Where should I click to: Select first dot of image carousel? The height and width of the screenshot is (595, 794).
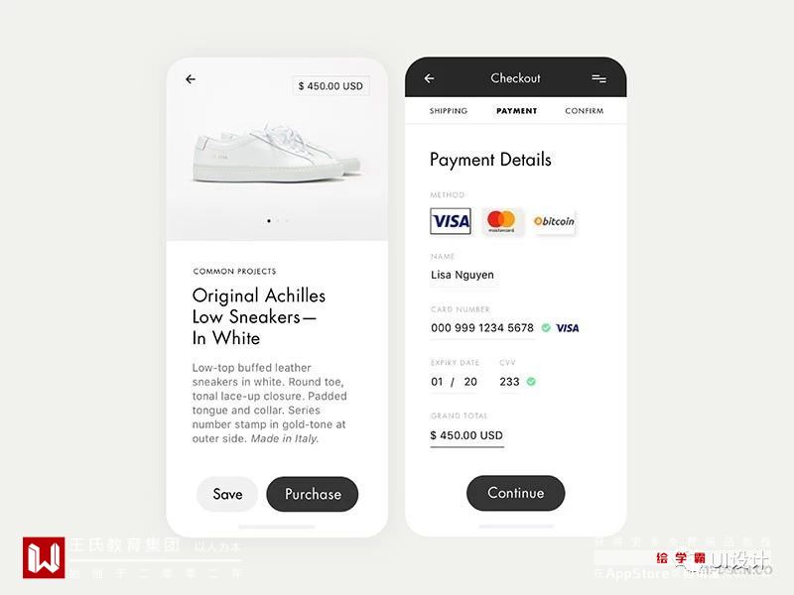click(x=268, y=220)
